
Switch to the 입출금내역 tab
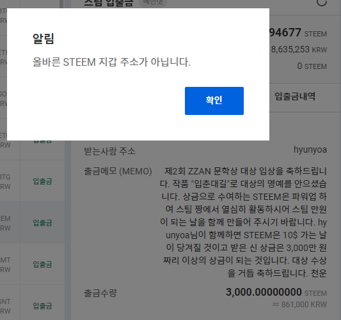pos(295,96)
